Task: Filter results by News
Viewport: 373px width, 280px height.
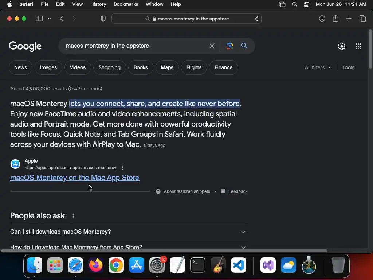Action: (20, 67)
